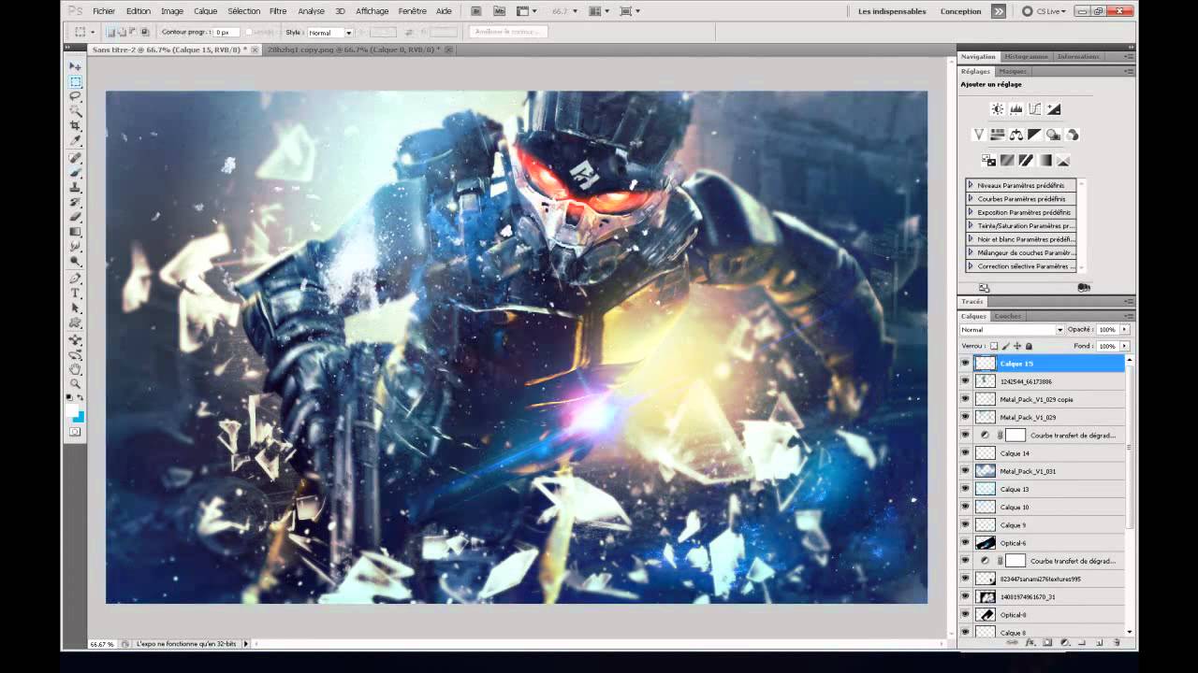Open the Style dropdown in options bar
Screen dimensions: 1198x673
click(330, 32)
